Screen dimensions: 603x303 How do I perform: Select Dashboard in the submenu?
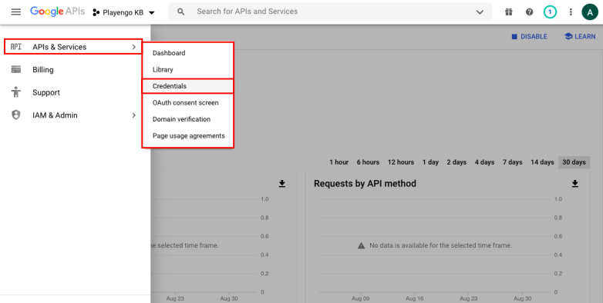point(188,53)
